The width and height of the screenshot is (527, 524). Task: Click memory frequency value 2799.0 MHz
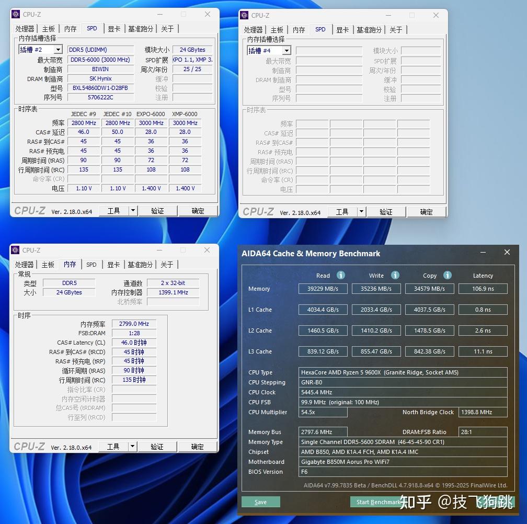(x=134, y=324)
